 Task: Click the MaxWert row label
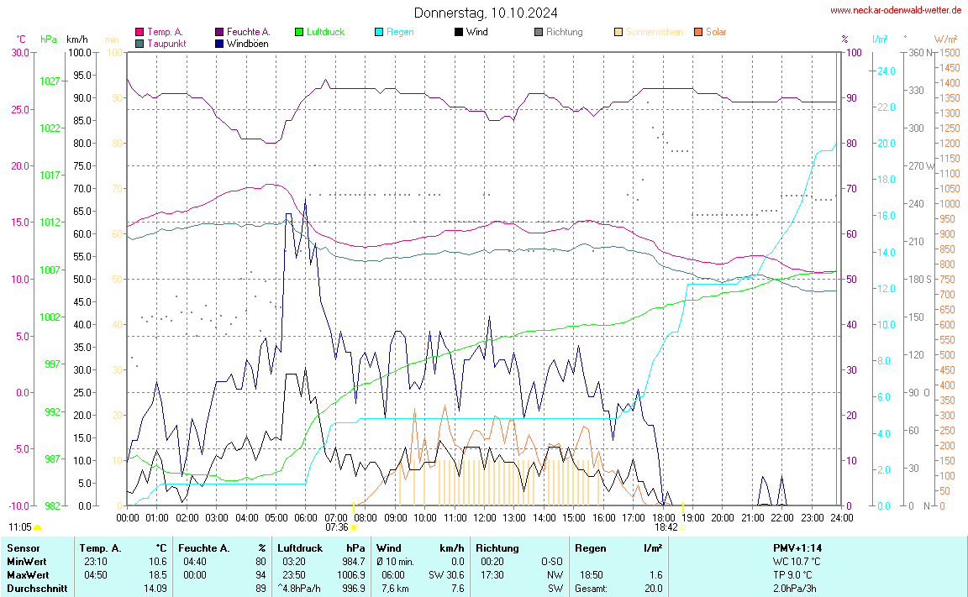tap(28, 574)
